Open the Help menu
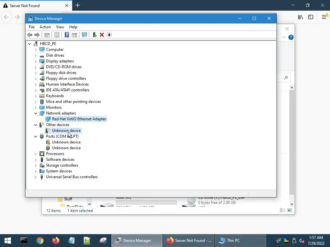This screenshot has width=330, height=247. (x=73, y=27)
